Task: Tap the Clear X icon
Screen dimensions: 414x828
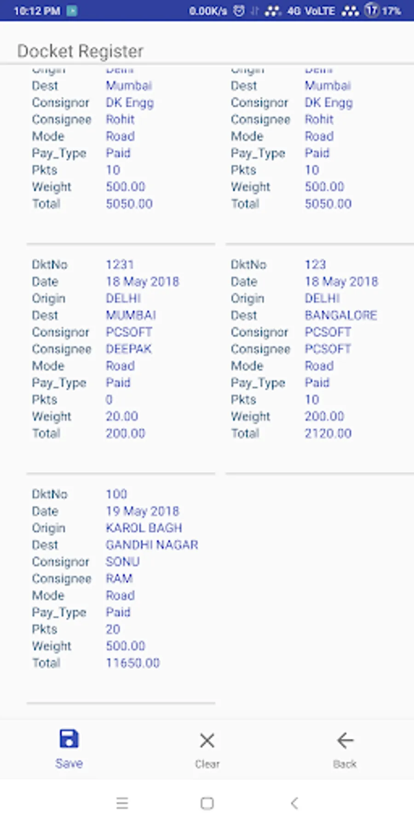Action: tap(207, 741)
